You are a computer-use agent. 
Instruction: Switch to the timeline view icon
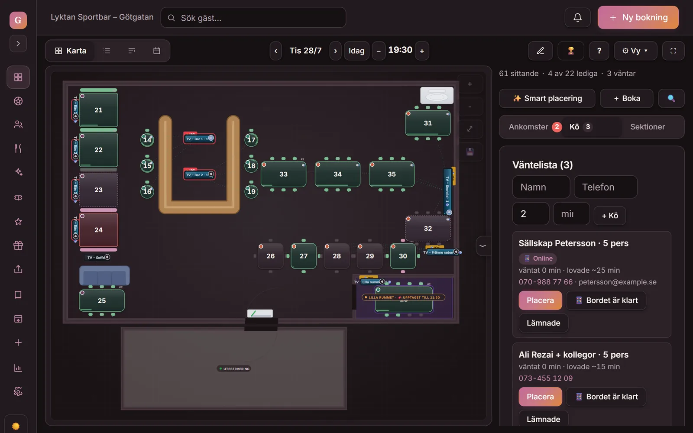(132, 51)
